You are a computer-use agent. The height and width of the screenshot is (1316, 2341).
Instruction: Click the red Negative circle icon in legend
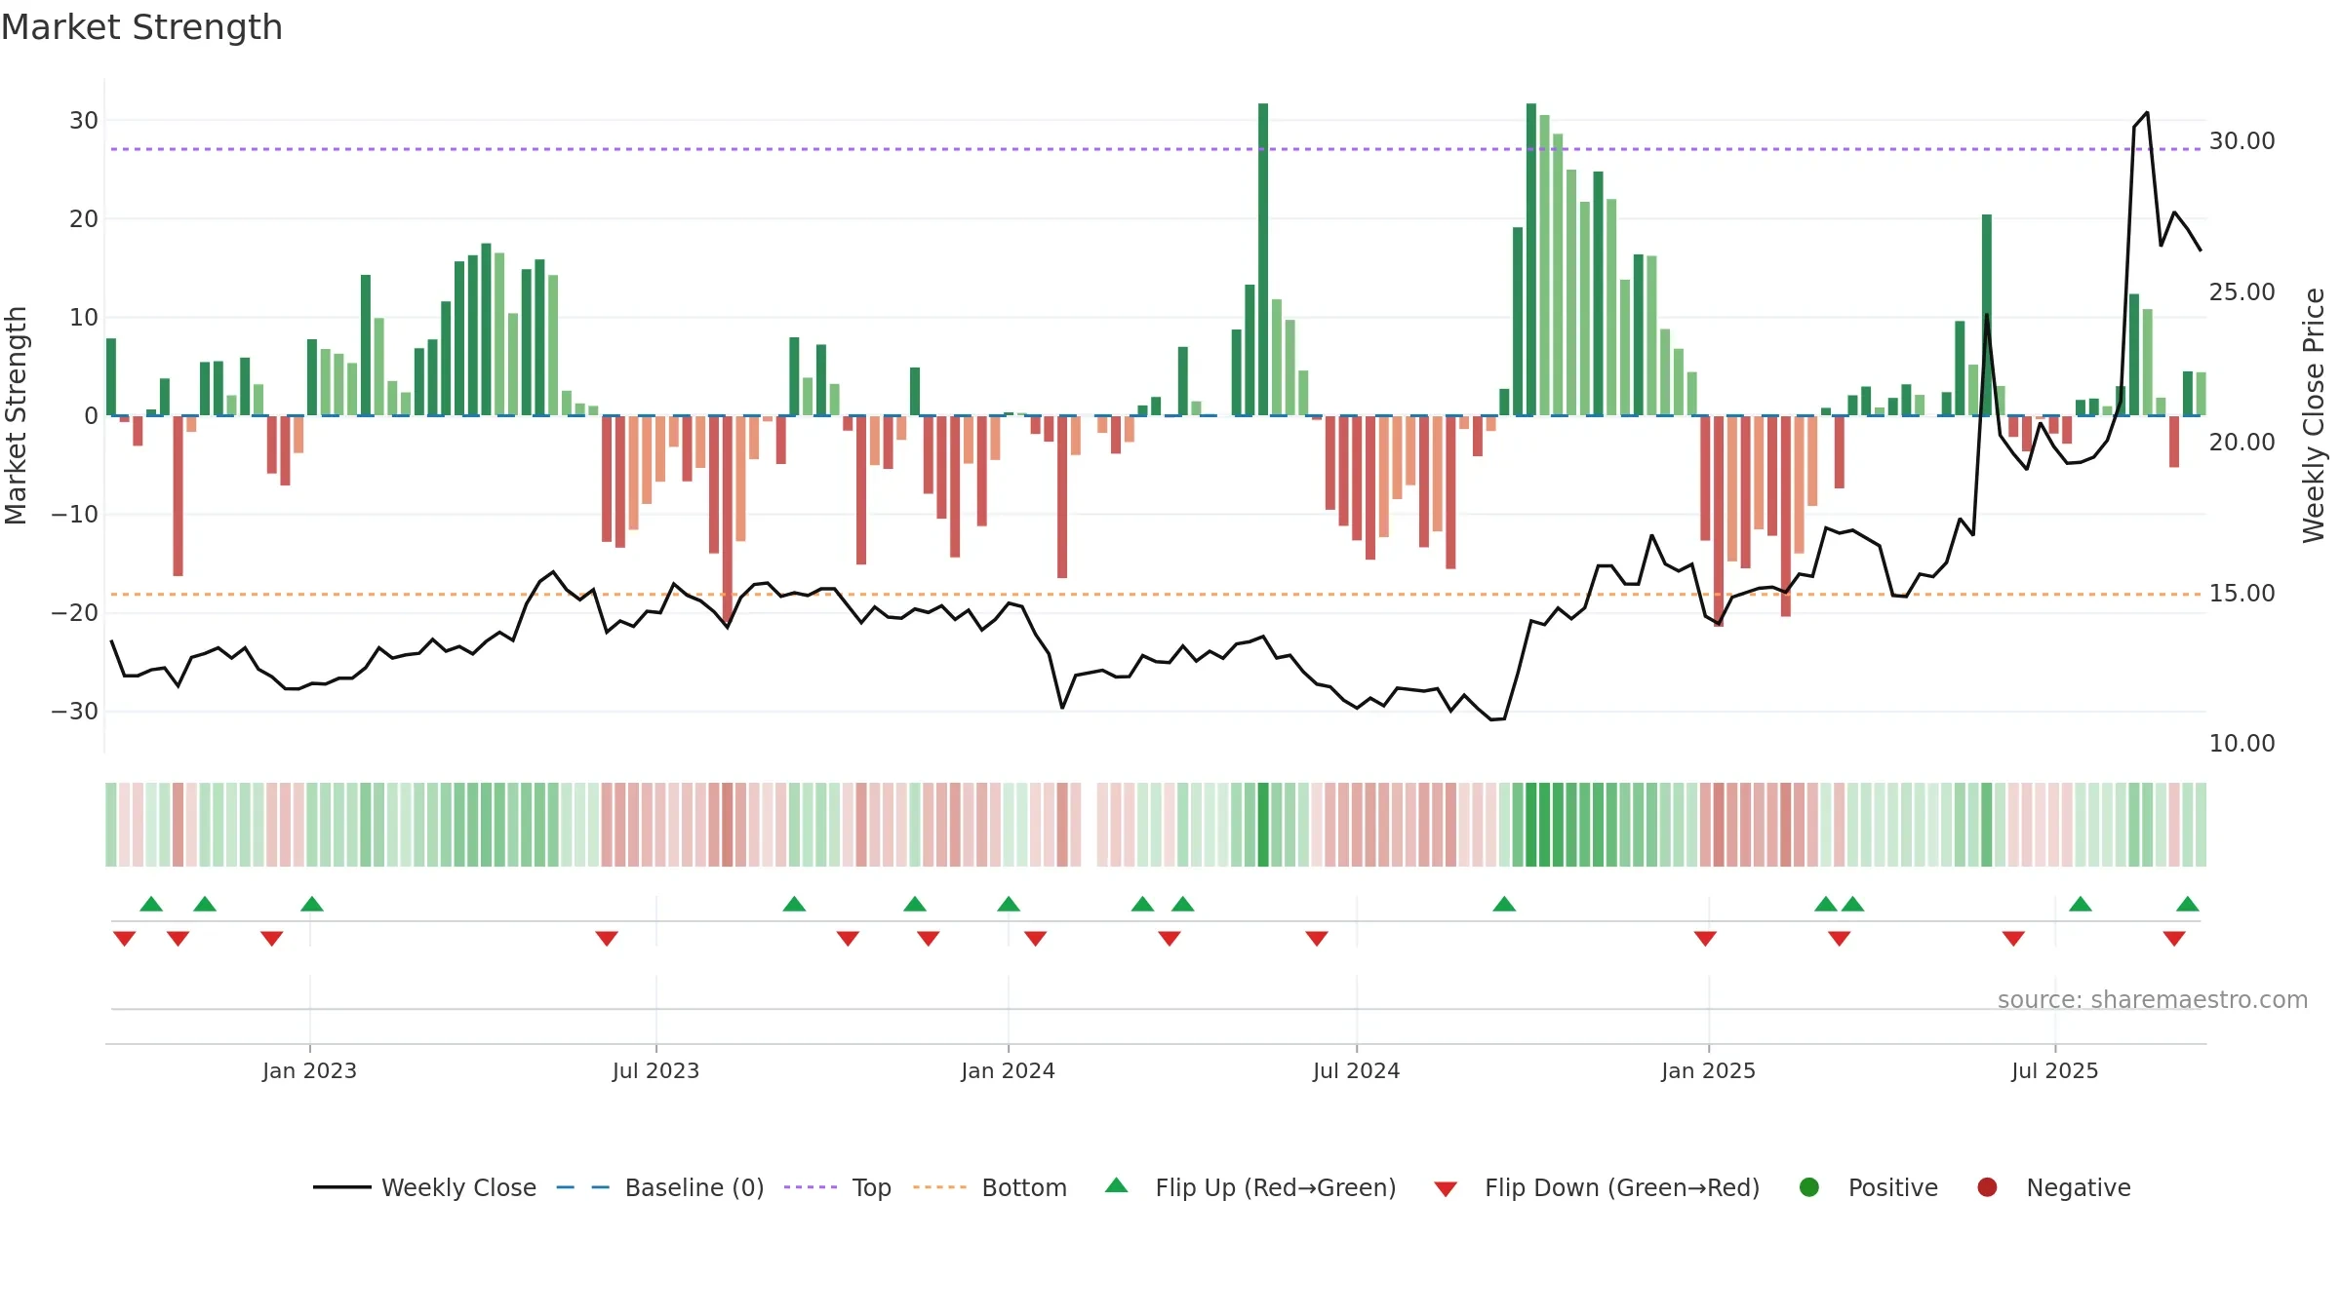1987,1187
